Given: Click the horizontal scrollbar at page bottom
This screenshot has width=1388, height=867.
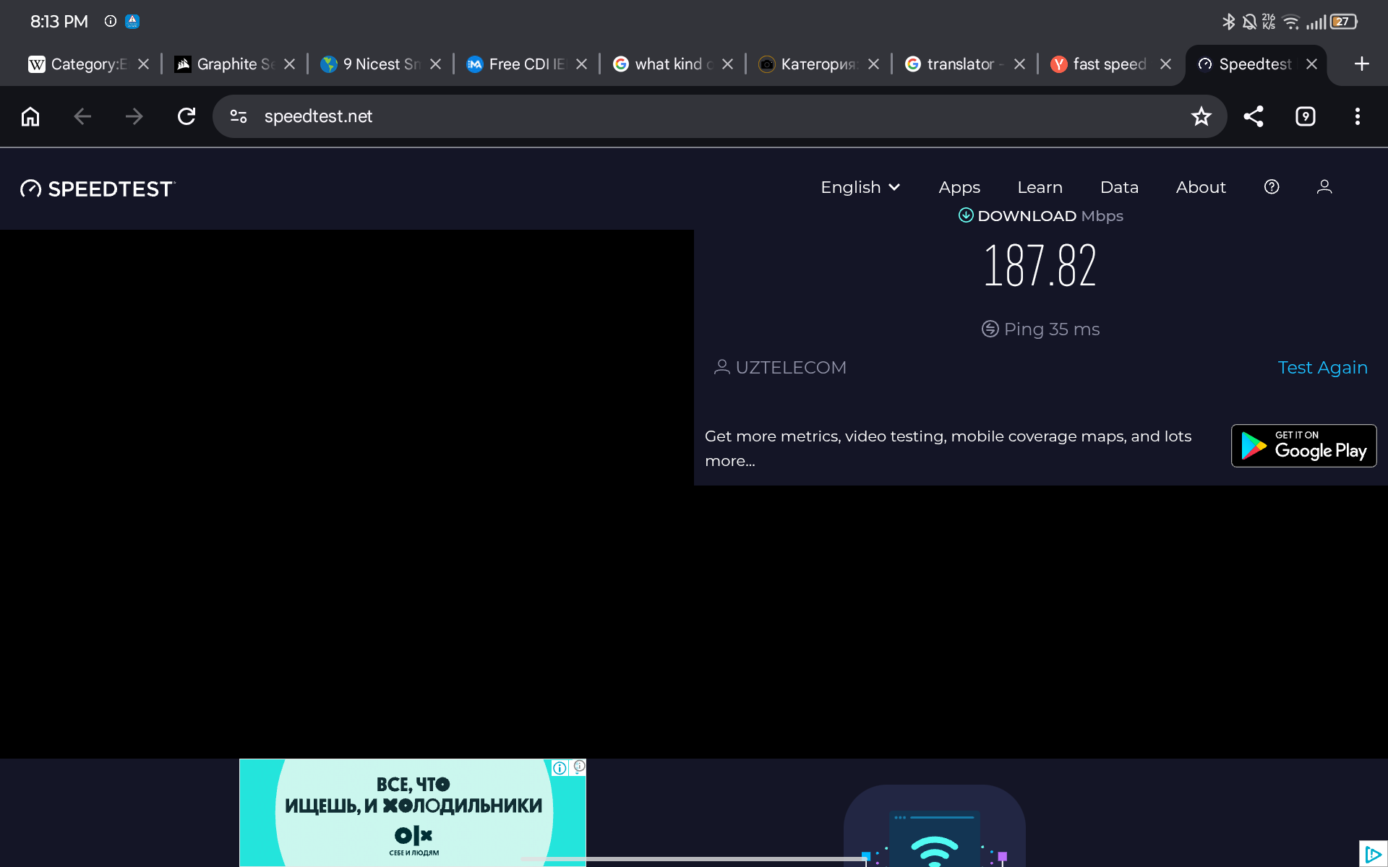Looking at the screenshot, I should (694, 859).
